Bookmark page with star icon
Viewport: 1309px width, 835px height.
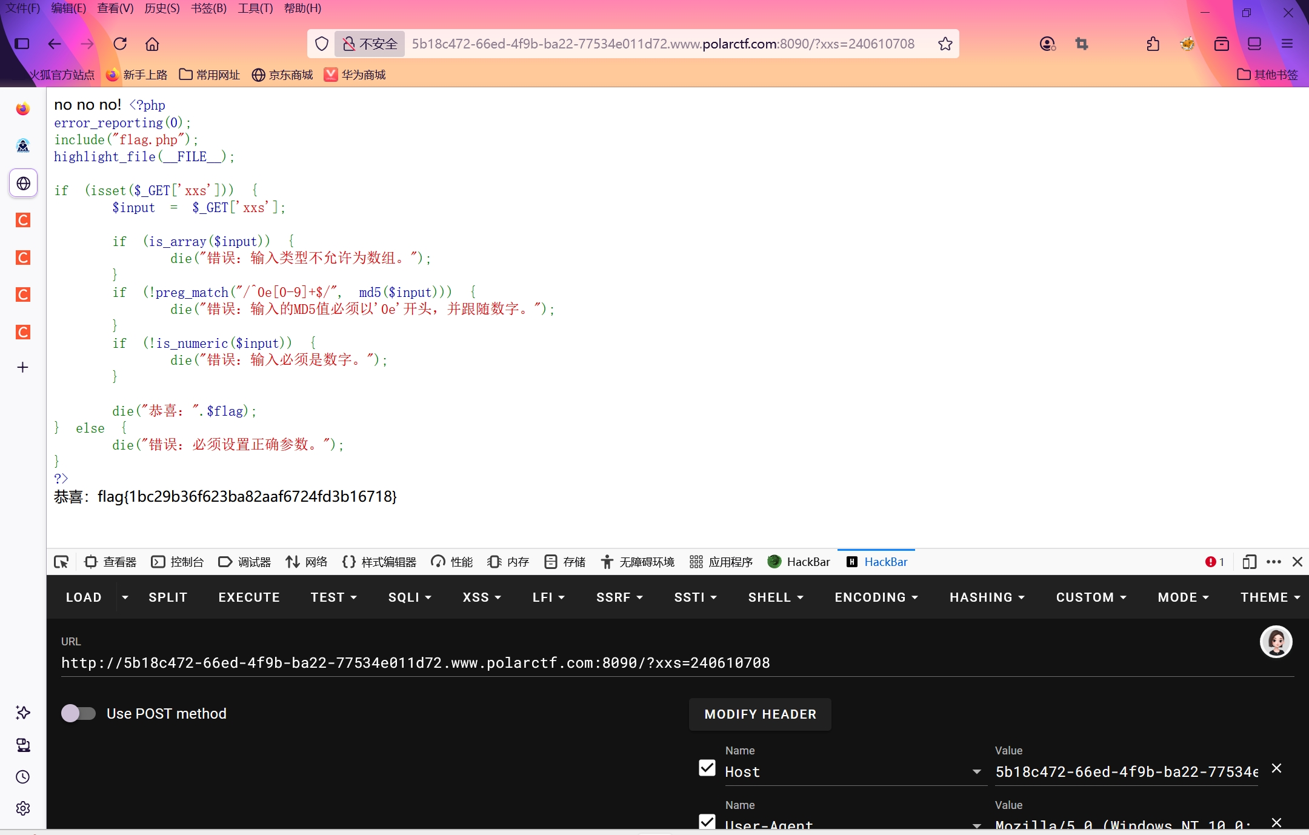(x=945, y=44)
